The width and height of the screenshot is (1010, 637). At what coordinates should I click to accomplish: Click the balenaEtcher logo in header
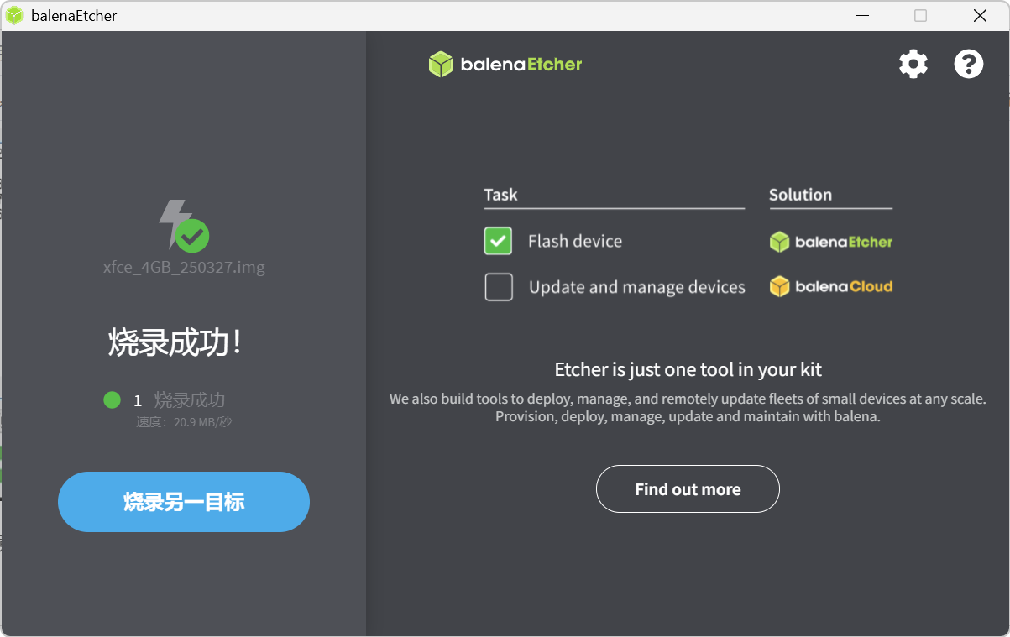pyautogui.click(x=505, y=65)
